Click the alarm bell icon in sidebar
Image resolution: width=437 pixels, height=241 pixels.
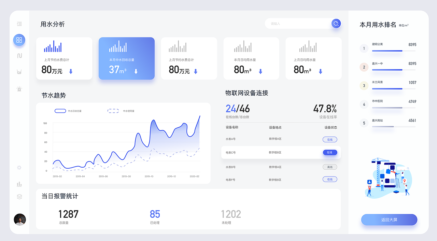pyautogui.click(x=19, y=88)
